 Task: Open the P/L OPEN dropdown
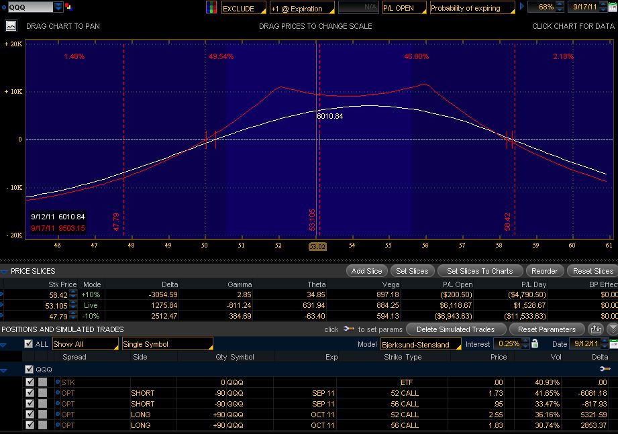405,8
